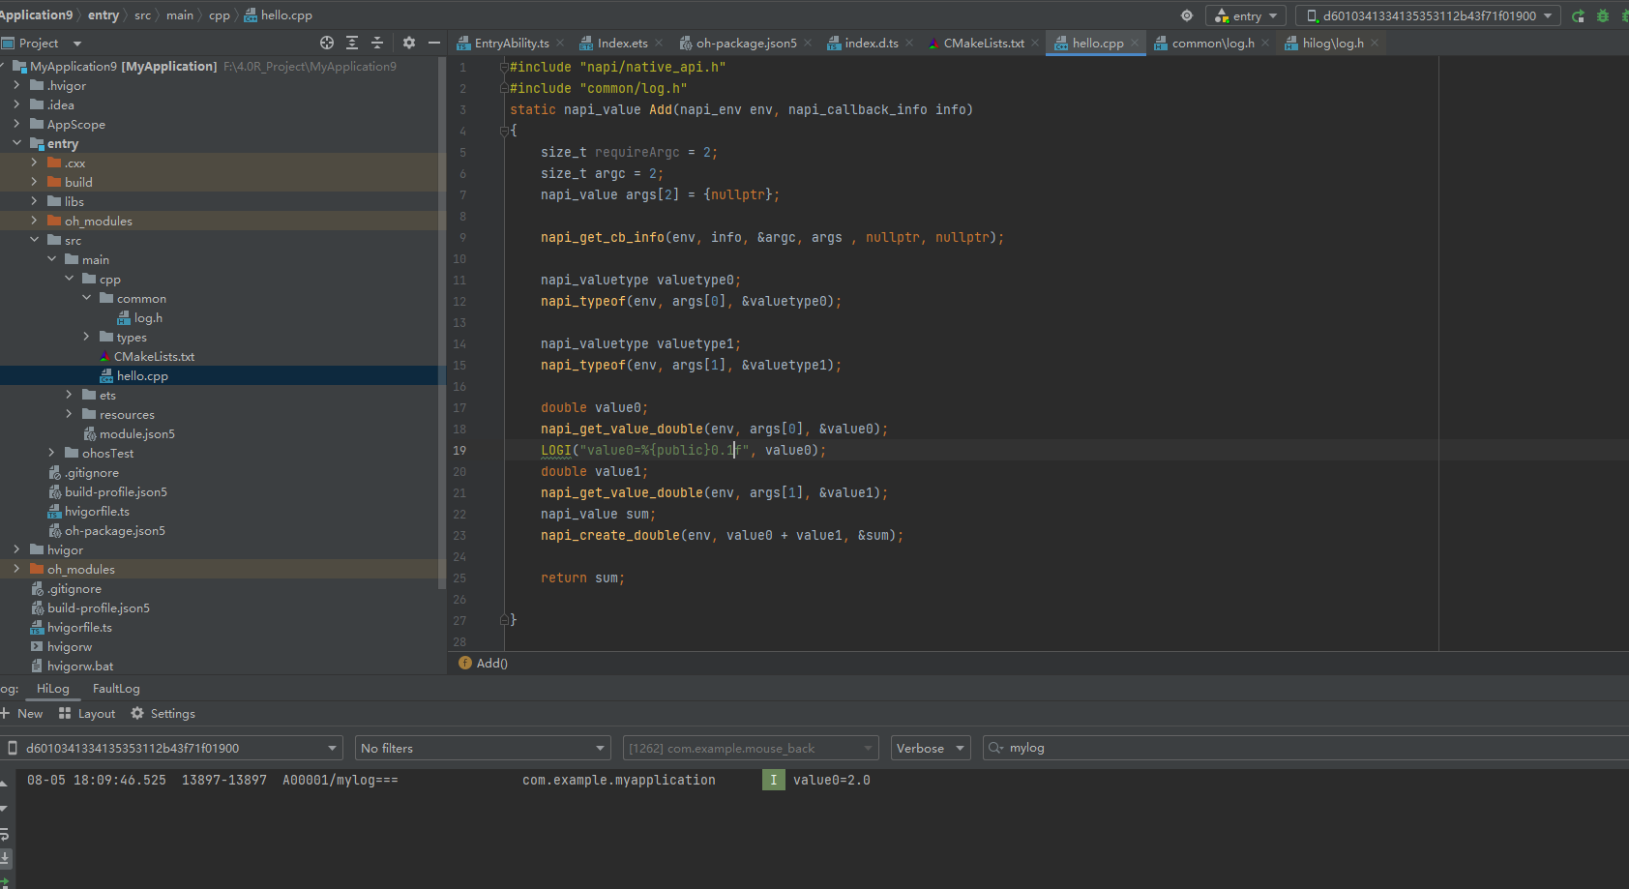
Task: Select log.h in the common folder
Action: [x=148, y=317]
